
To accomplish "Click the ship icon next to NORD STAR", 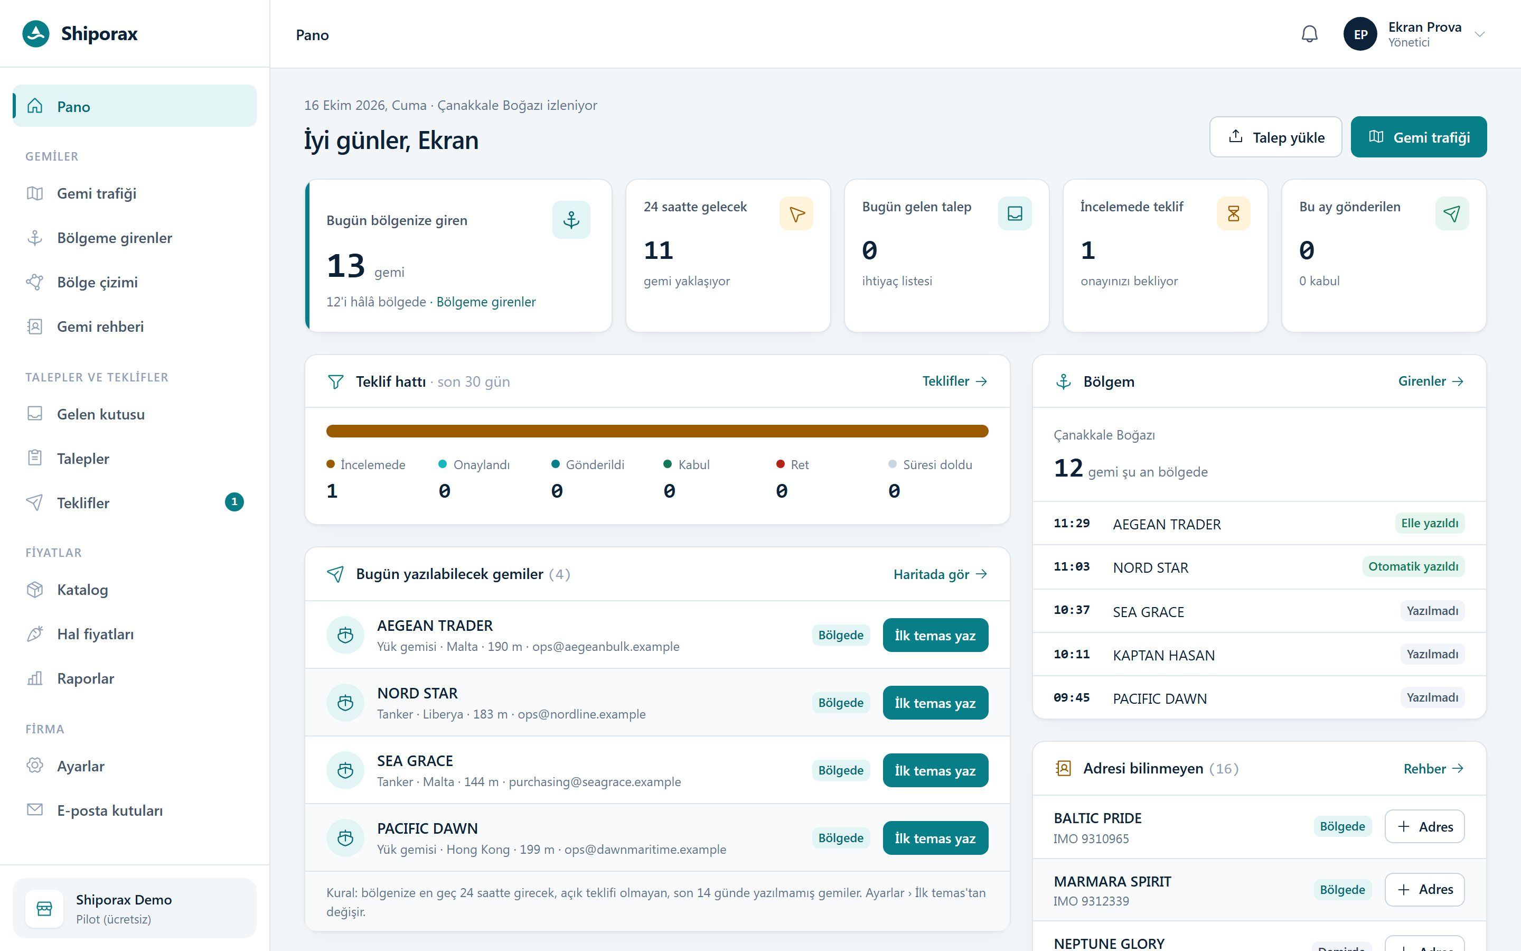I will coord(345,703).
